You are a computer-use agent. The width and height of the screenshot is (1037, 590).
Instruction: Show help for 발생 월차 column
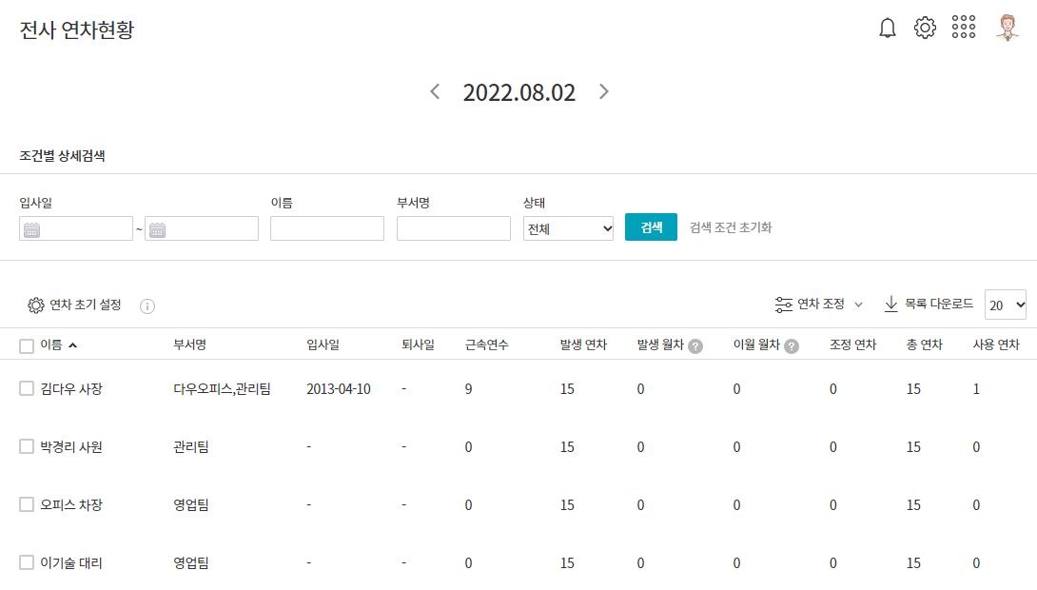695,346
